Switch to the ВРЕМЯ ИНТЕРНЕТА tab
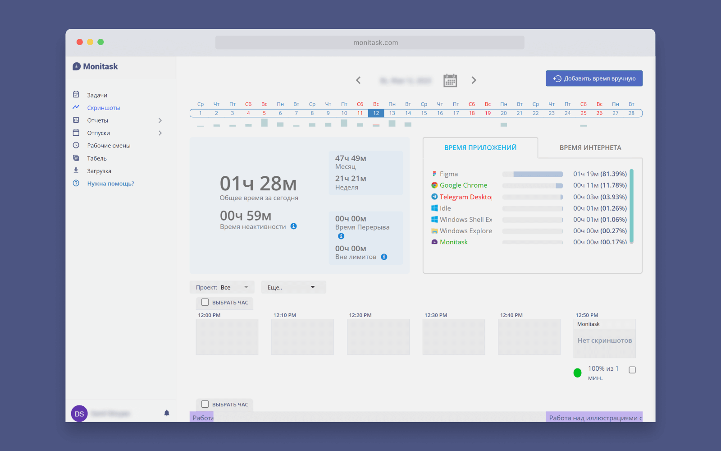Screen dimensions: 721x451 (x=590, y=148)
